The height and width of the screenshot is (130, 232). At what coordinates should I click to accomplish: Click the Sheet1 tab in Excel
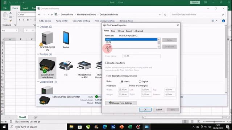(x=22, y=117)
